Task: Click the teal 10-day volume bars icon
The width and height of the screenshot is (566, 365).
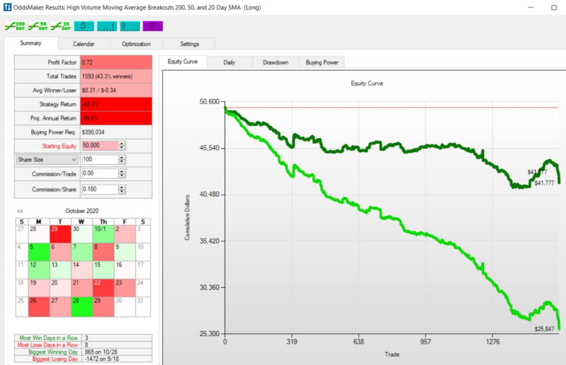Action: point(130,26)
